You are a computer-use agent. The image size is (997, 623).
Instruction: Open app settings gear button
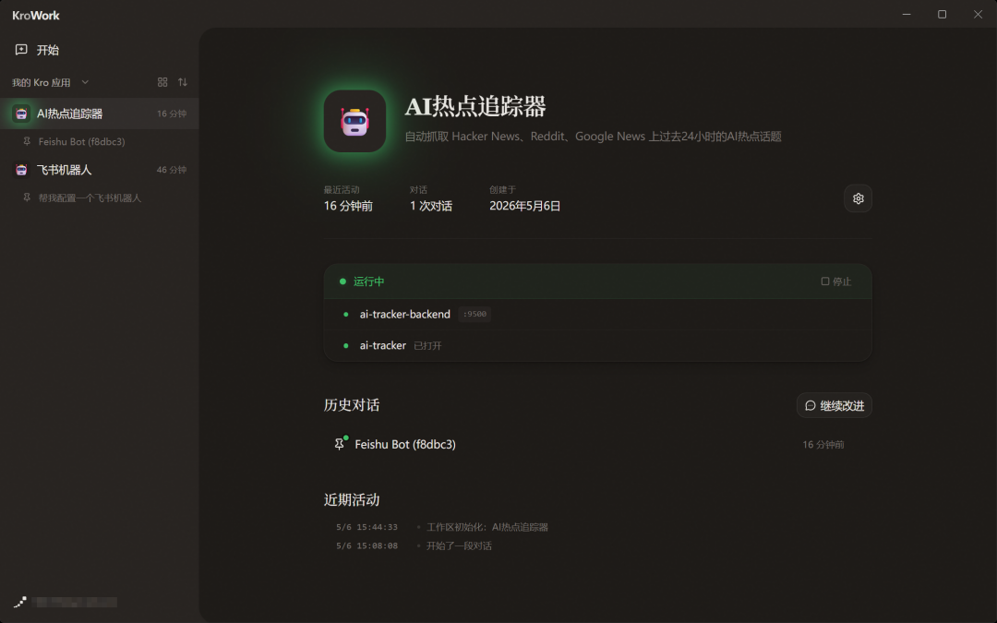(858, 198)
